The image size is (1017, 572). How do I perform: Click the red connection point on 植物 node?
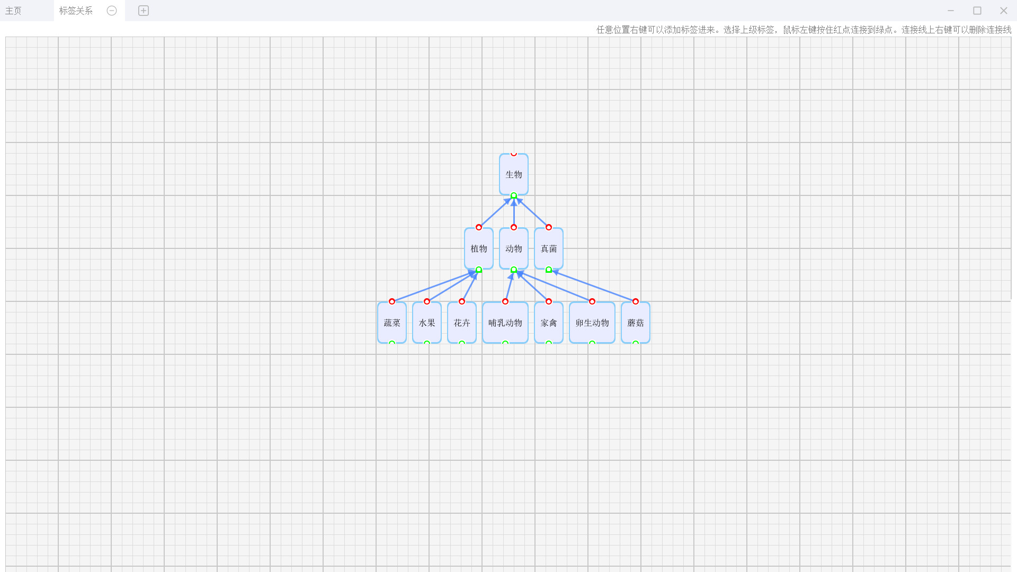point(479,227)
